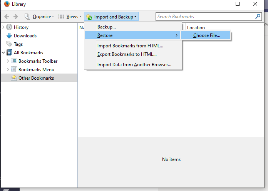Choose Import Bookmarks from HTML...
This screenshot has height=191, width=268.
[x=130, y=46]
